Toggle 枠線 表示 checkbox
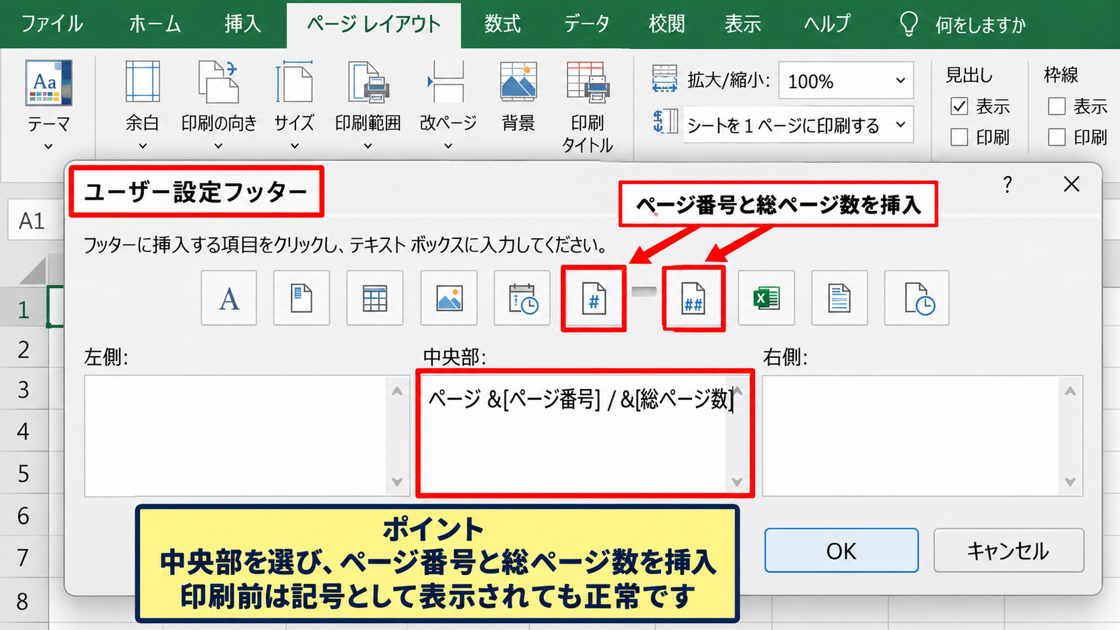 pos(1057,106)
